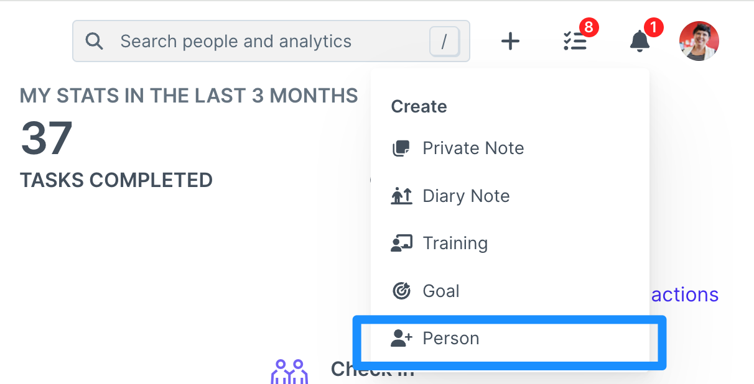Click the actions link

pyautogui.click(x=684, y=295)
